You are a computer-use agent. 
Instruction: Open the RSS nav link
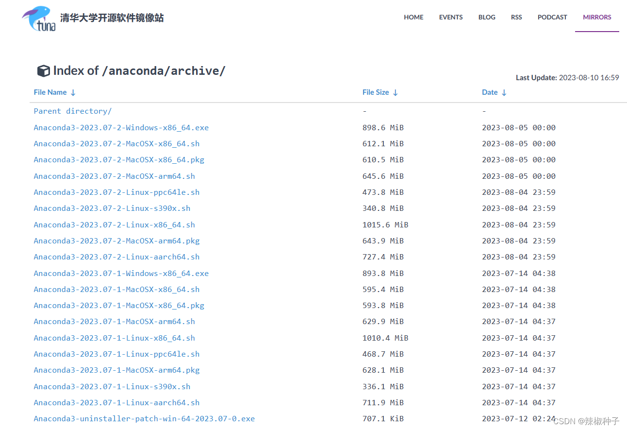[516, 17]
